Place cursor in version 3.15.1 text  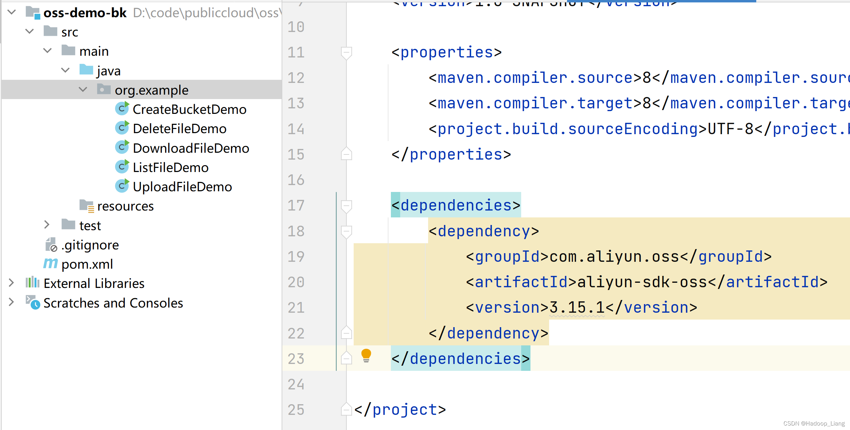pos(577,308)
